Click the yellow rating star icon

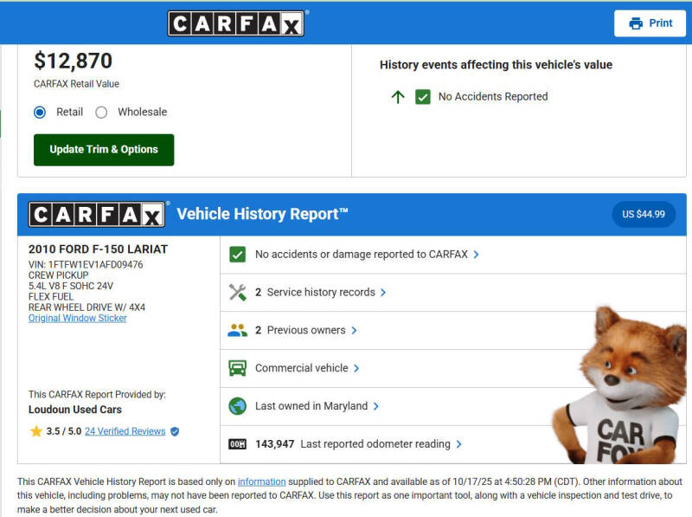(35, 431)
